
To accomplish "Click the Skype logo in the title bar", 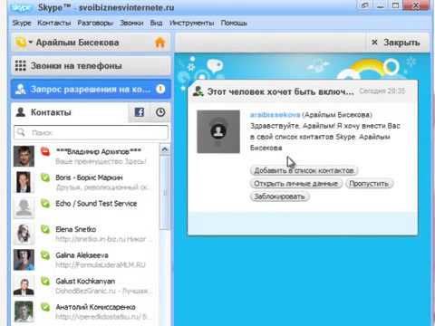I will pyautogui.click(x=21, y=8).
